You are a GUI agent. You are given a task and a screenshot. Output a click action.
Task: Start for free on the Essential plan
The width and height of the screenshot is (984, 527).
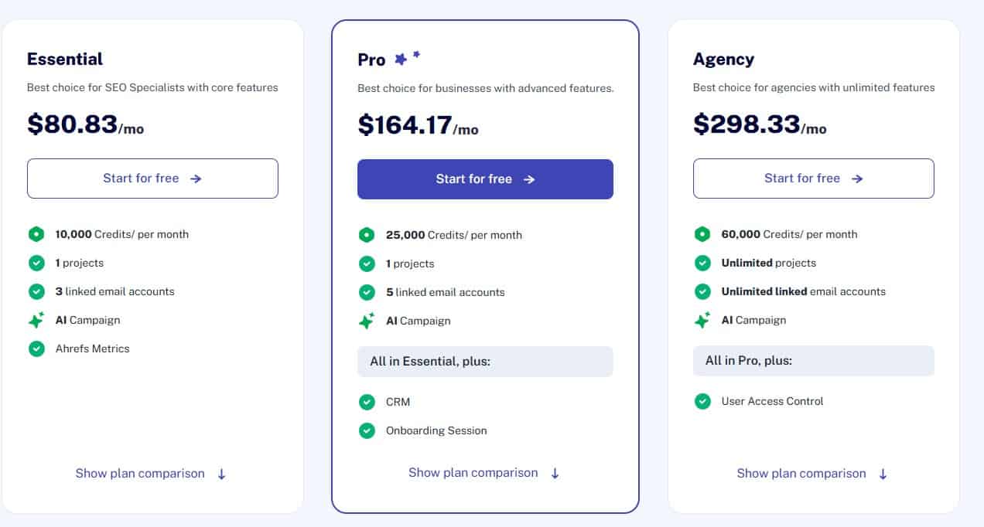click(152, 178)
